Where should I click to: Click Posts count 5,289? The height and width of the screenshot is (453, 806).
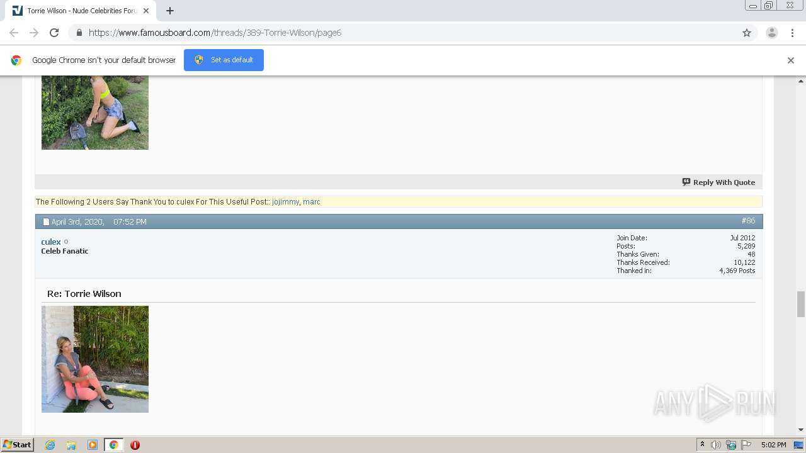click(x=746, y=246)
